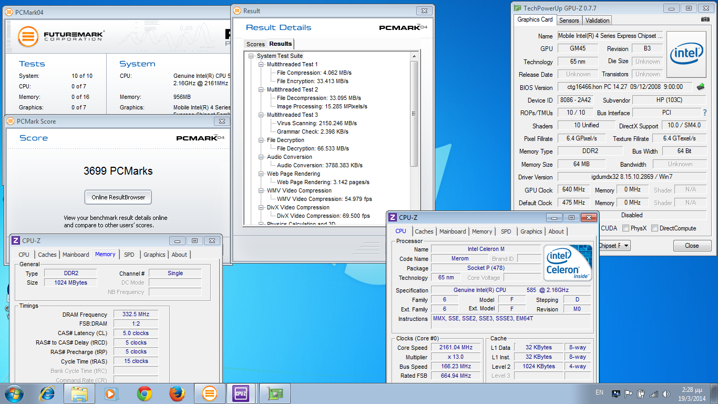Click the Online ResultBrowser button
This screenshot has width=718, height=404.
click(x=118, y=197)
